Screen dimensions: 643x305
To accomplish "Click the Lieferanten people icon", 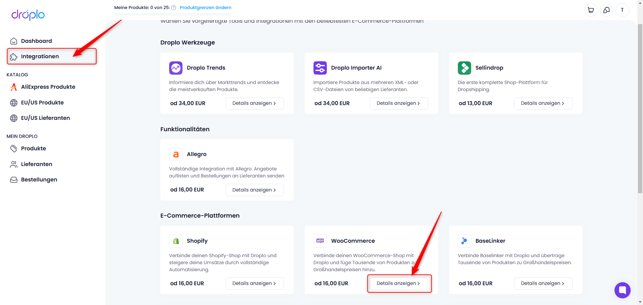I will pyautogui.click(x=14, y=164).
